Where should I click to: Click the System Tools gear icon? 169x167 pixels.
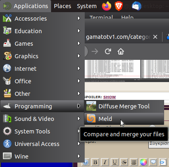tap(7, 131)
